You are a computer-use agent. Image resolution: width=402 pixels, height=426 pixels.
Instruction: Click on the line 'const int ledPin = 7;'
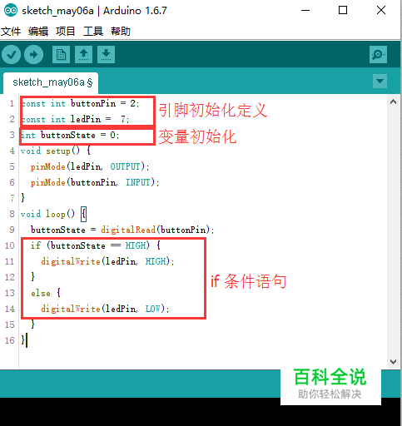(75, 120)
